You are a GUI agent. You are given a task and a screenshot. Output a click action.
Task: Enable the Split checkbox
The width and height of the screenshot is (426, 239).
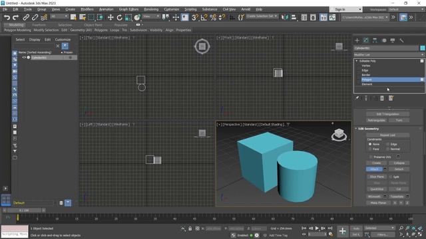coord(391,177)
